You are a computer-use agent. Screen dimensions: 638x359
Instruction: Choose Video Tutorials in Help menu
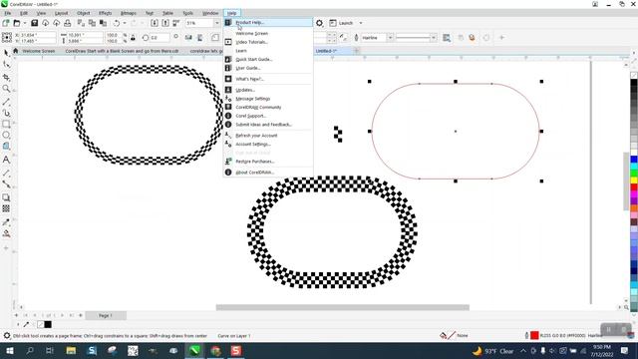pyautogui.click(x=268, y=42)
